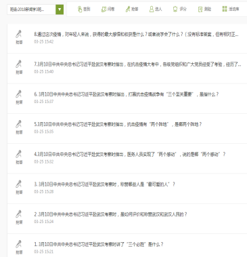Start a 签到 sign-in activity

84,9
